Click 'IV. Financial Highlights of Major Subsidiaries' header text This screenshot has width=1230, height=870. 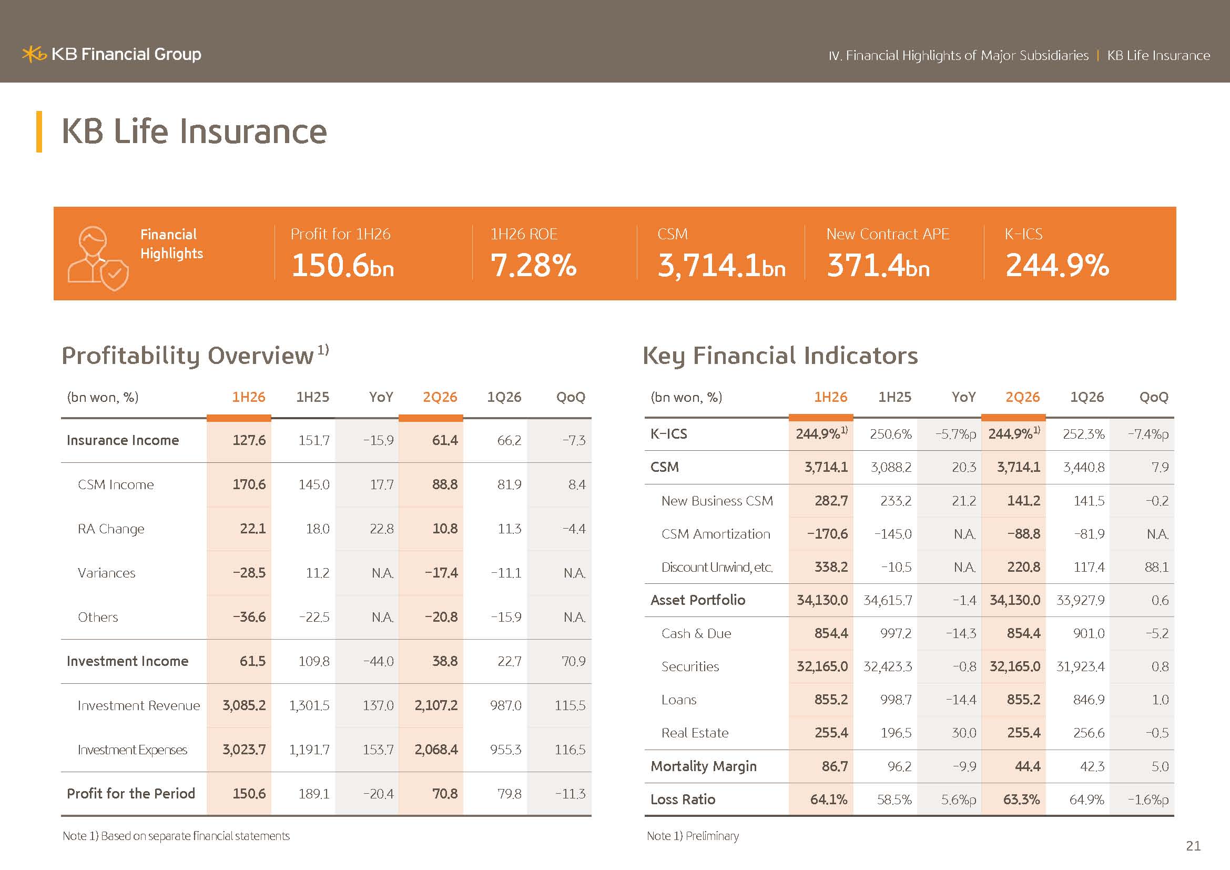(959, 55)
